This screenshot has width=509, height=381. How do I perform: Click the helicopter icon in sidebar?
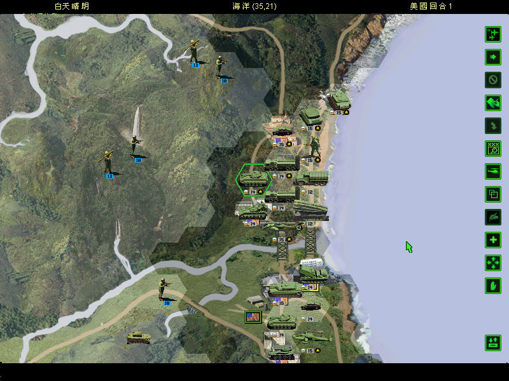[x=493, y=171]
